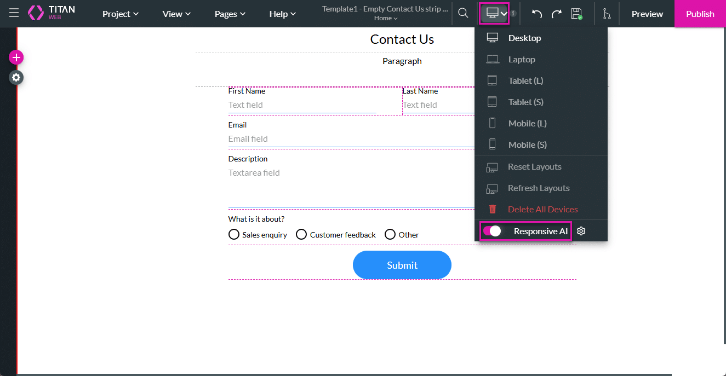Open the hamburger main menu
Screen dimensions: 726x376
(x=14, y=14)
